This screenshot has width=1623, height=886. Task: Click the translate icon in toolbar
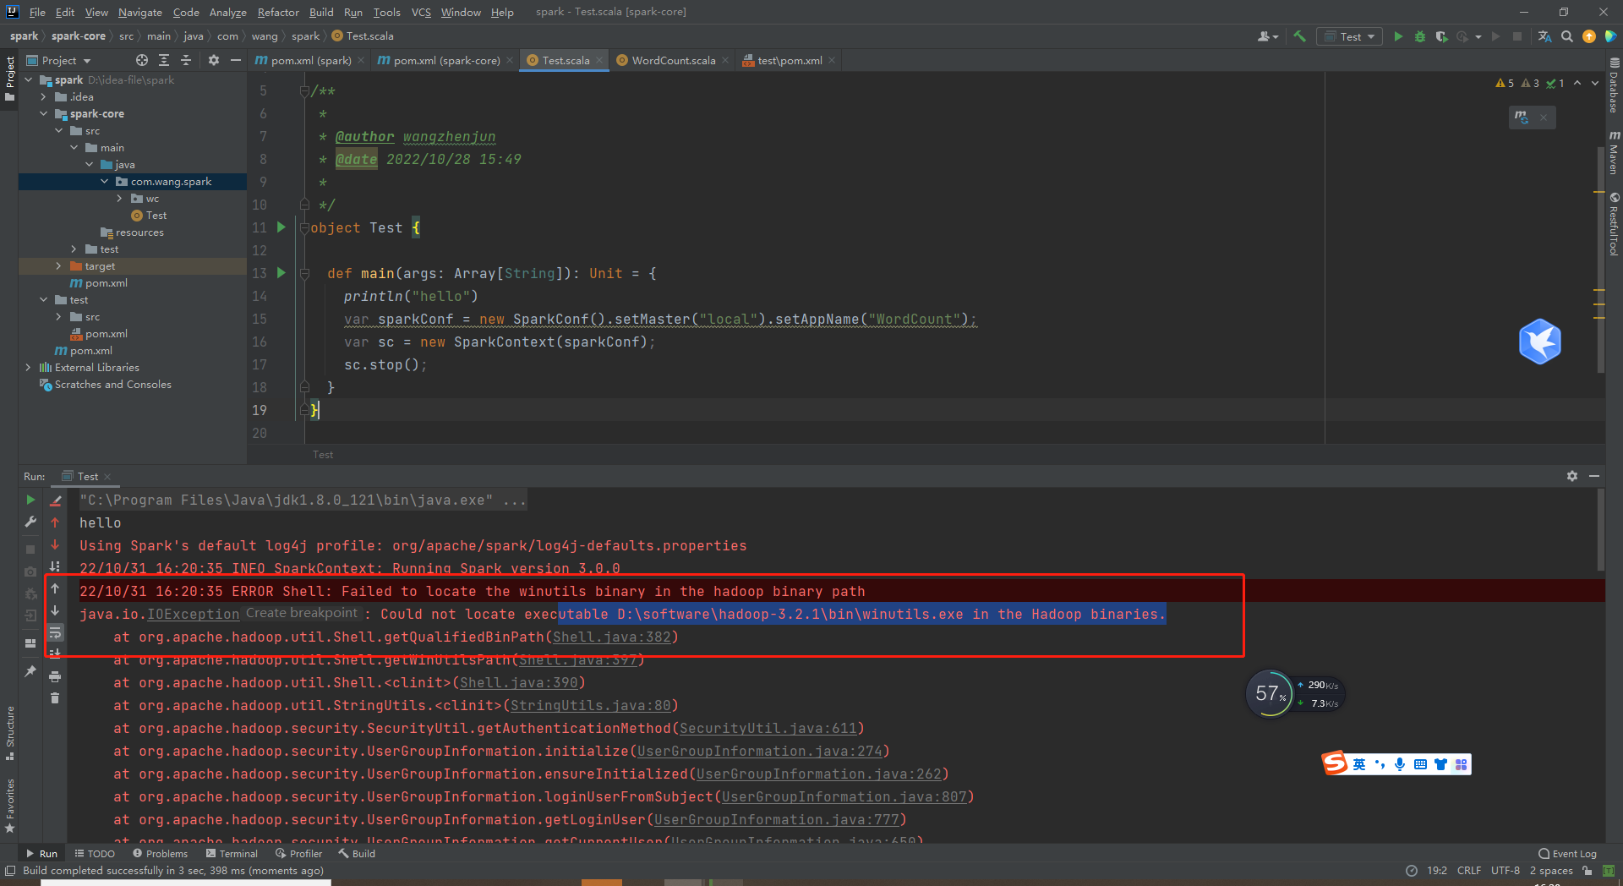(x=1545, y=36)
